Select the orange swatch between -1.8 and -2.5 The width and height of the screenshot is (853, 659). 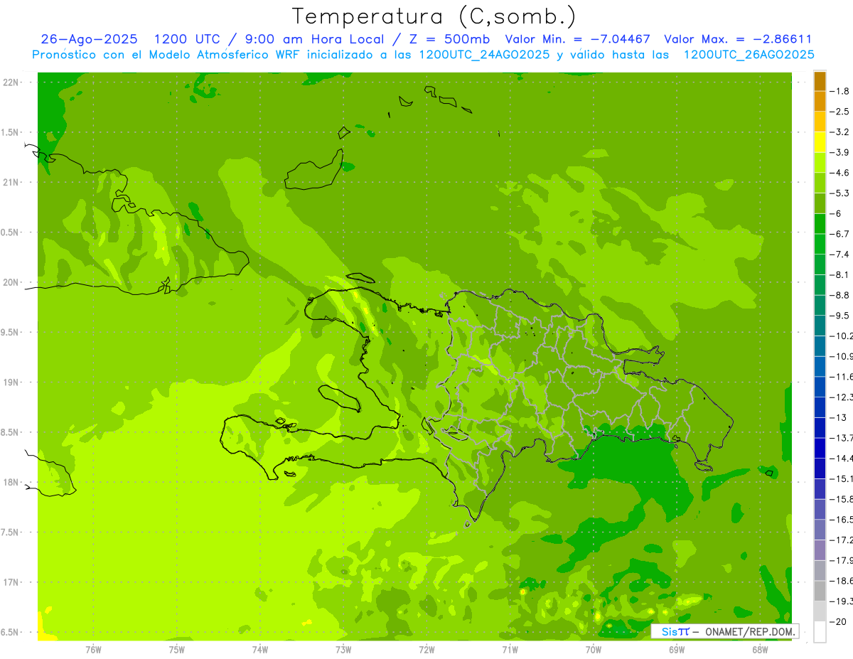tap(820, 102)
